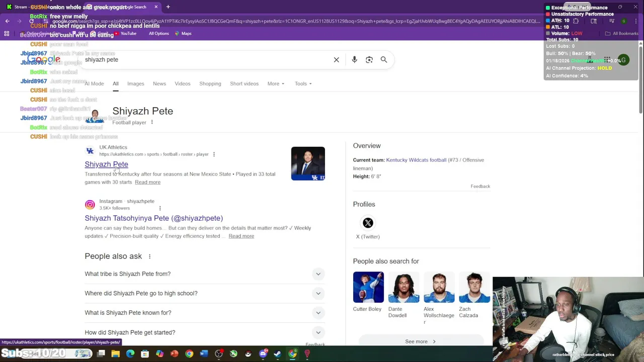The height and width of the screenshot is (362, 644).
Task: Open Shiyazh Tatsohyinya Pete Instagram link
Action: point(153,218)
